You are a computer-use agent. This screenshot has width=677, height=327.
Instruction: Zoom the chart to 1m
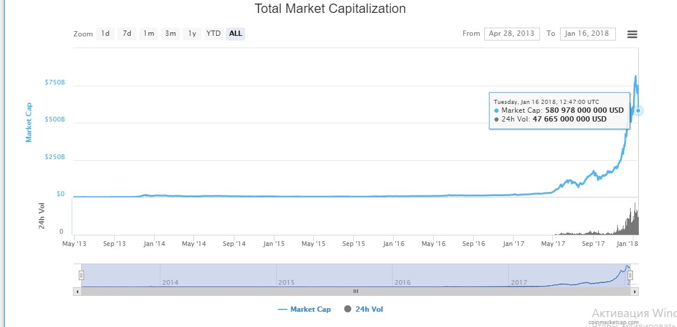149,33
